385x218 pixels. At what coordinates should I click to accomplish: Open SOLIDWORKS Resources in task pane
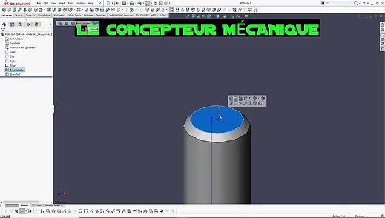coord(383,25)
